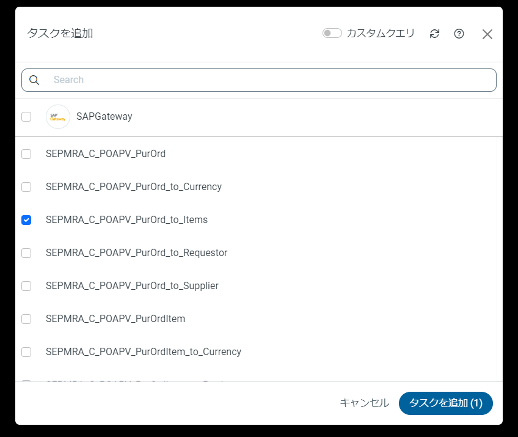Check the SEPMRA_C_POAPV_PurOrdItem_to_Currency checkbox
518x437 pixels.
(26, 352)
